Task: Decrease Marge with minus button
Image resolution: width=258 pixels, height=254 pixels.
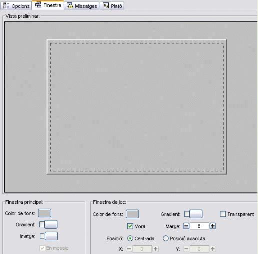Action: [x=186, y=226]
